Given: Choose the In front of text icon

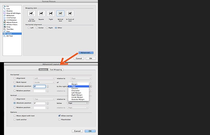Looking at the screenshot, I should pyautogui.click(x=70, y=13).
